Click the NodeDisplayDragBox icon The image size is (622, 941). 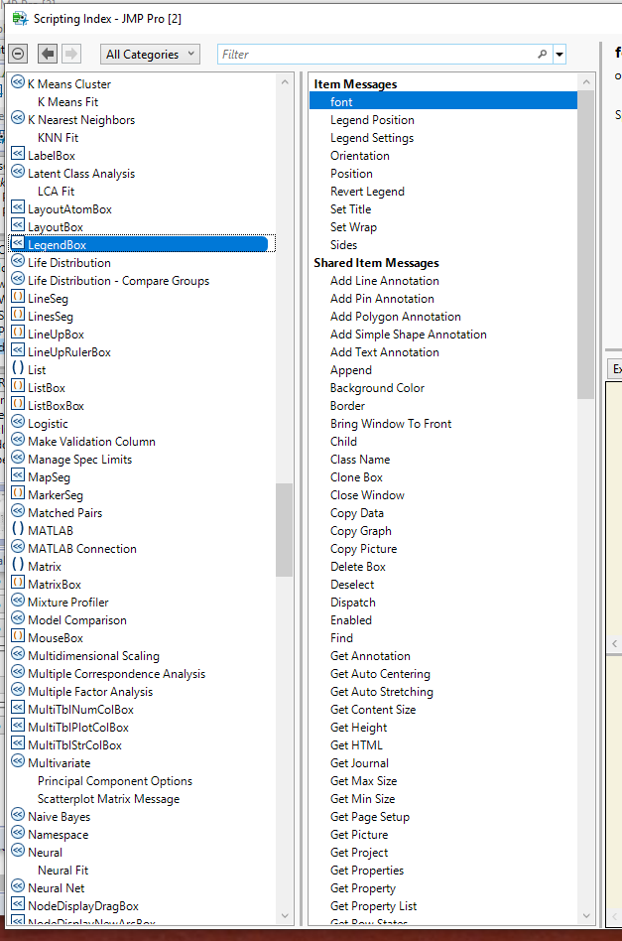tap(18, 905)
